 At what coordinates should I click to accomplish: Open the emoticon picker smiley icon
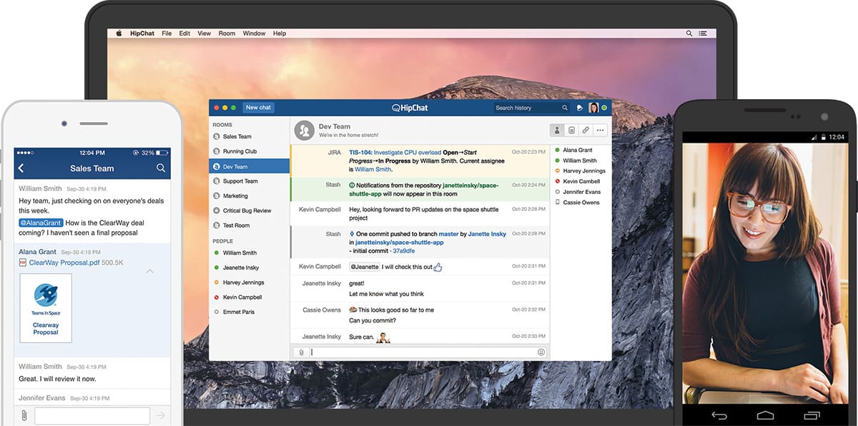point(541,352)
